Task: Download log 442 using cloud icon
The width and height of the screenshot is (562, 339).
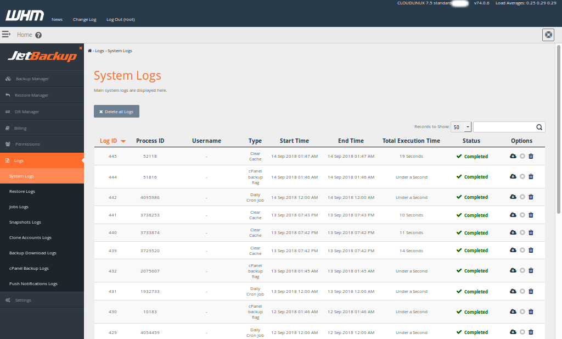Action: (513, 197)
